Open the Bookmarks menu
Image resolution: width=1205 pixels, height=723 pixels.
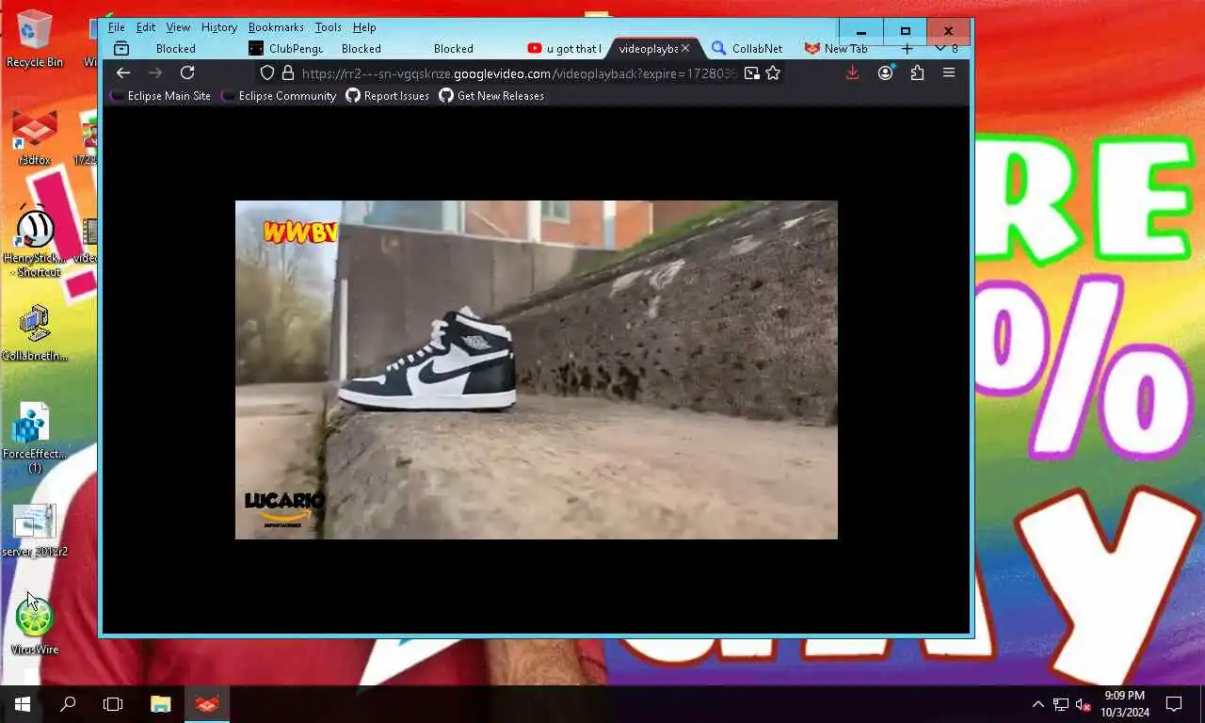click(276, 27)
